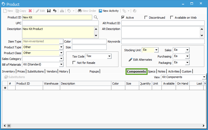
Task: Switch to the Inventory tab
Action: 8,71
